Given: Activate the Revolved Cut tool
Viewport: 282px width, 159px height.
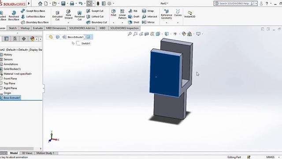Looking at the screenshot, I should pos(79,16).
